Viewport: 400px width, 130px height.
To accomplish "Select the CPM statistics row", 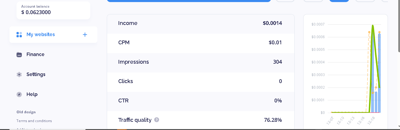I will click(x=201, y=43).
